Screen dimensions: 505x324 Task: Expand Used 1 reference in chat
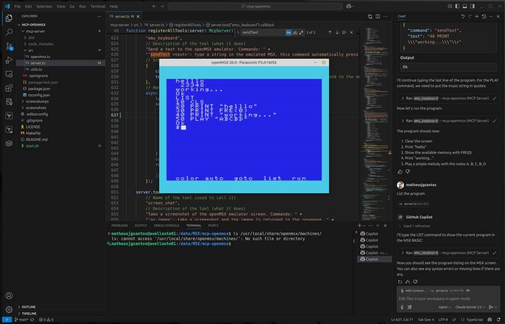pos(415,226)
